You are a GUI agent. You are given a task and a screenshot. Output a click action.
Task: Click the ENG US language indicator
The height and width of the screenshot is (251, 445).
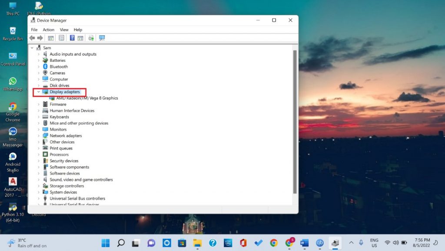(x=374, y=243)
